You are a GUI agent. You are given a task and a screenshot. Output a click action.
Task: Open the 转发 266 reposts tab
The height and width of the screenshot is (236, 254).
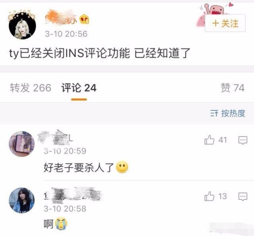pyautogui.click(x=31, y=88)
